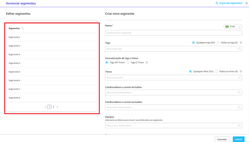Focus Colaboradores a serem incluídos search field
249x142 pixels.
pos(173,92)
